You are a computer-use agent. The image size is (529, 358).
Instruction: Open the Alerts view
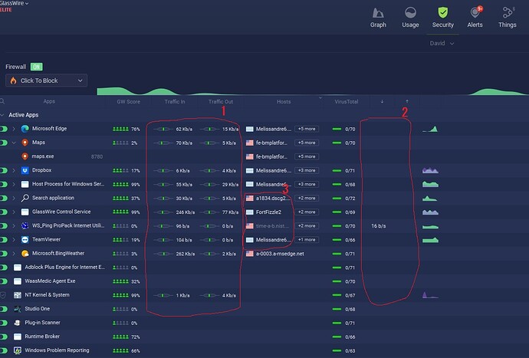475,16
